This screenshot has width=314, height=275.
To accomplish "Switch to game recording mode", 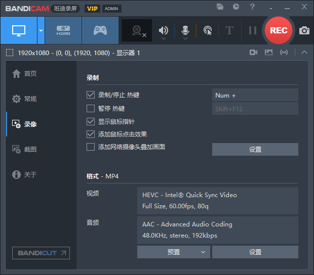I will pos(100,30).
